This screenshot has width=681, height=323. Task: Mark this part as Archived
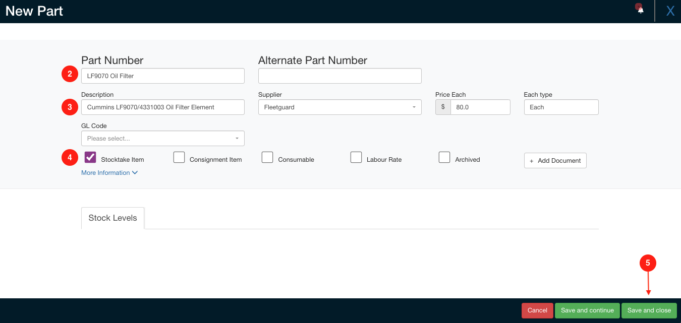click(444, 157)
